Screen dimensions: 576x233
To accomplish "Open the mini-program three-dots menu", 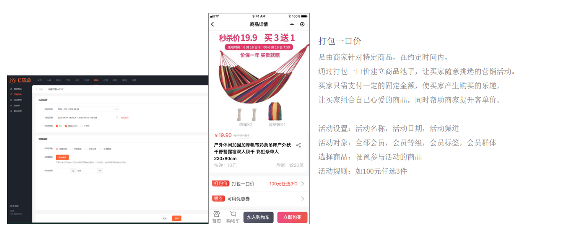I will coord(292,24).
